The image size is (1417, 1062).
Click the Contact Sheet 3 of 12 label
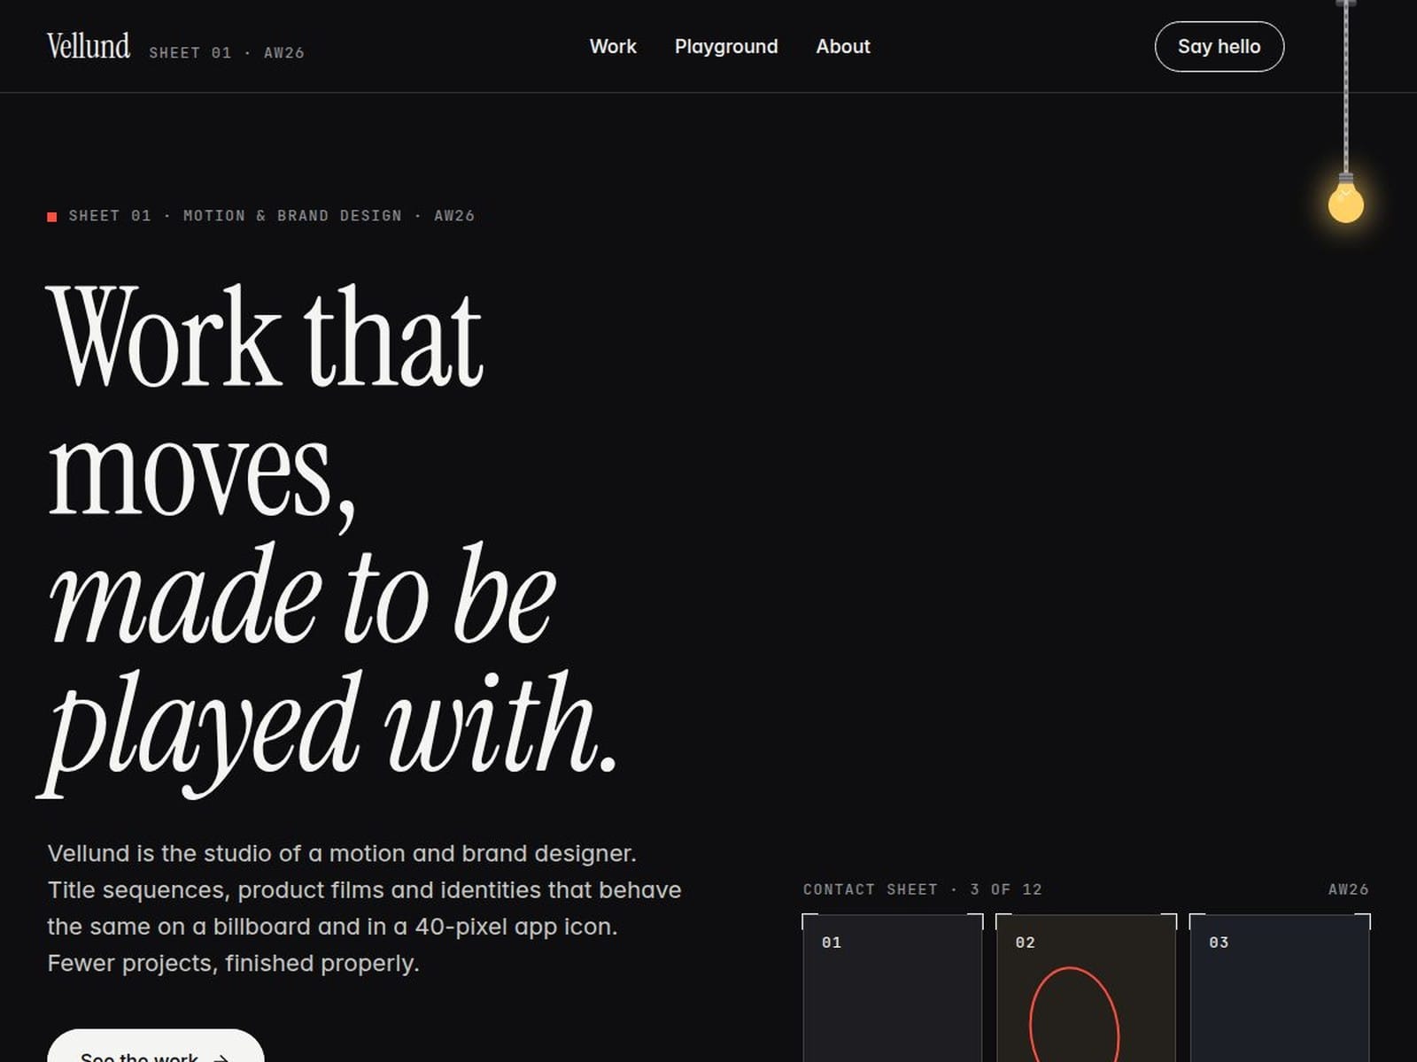(x=923, y=889)
